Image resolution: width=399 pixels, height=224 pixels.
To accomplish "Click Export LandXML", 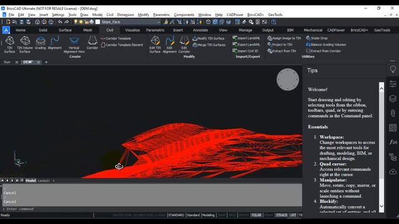I will (246, 44).
